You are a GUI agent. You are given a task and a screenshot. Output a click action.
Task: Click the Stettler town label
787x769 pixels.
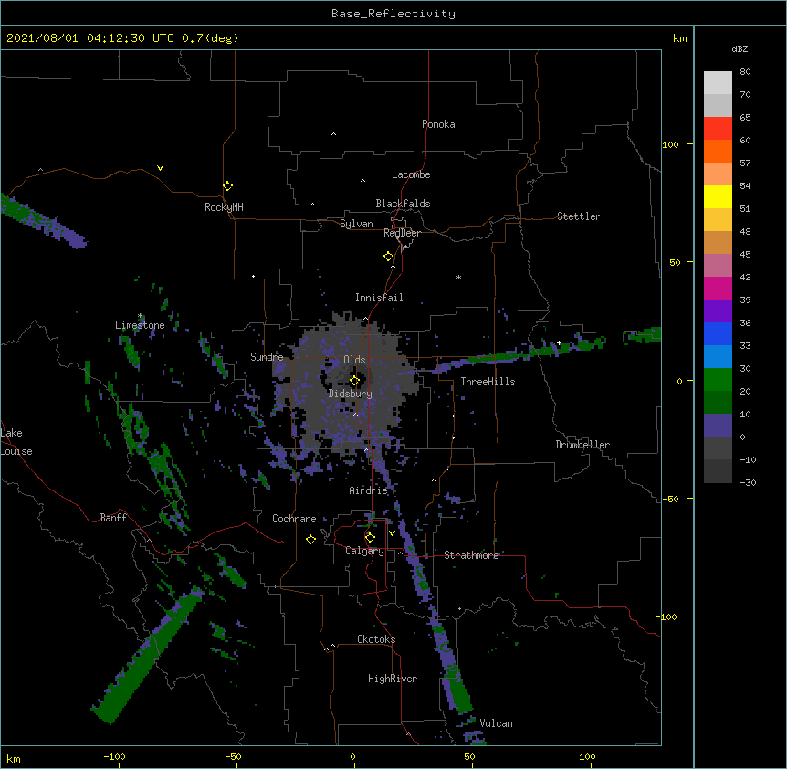579,216
